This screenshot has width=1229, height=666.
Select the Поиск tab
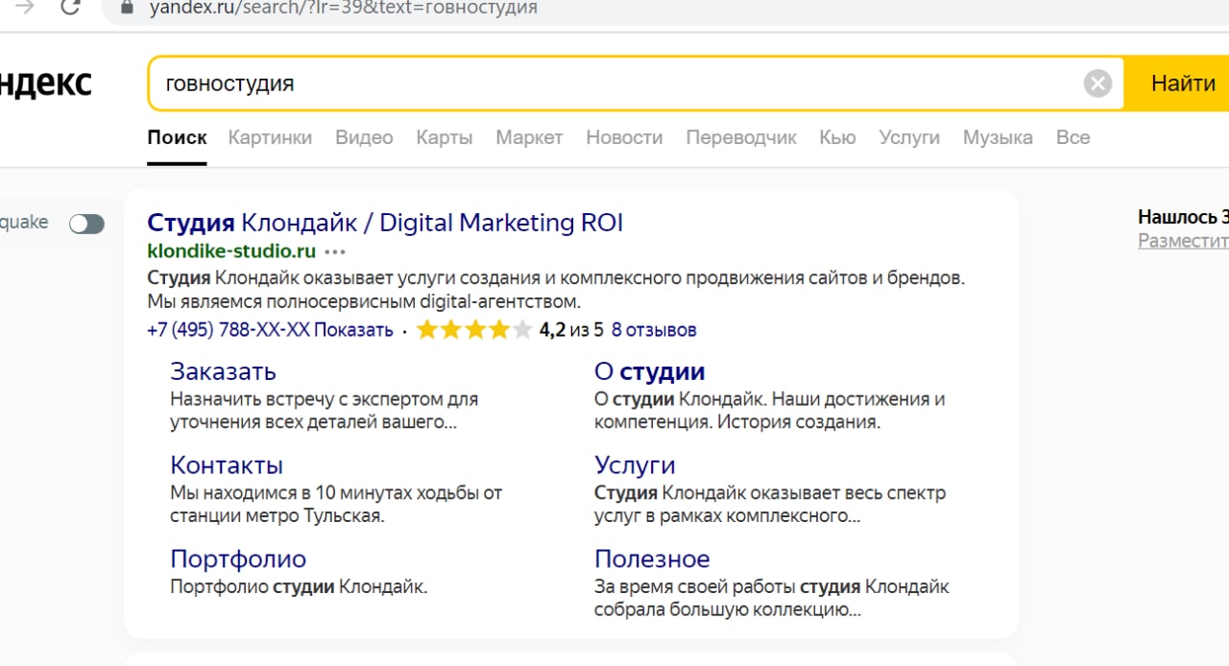pyautogui.click(x=177, y=137)
